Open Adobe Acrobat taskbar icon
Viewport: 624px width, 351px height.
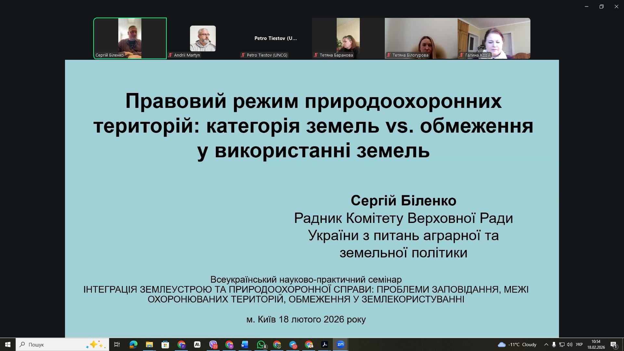[324, 344]
